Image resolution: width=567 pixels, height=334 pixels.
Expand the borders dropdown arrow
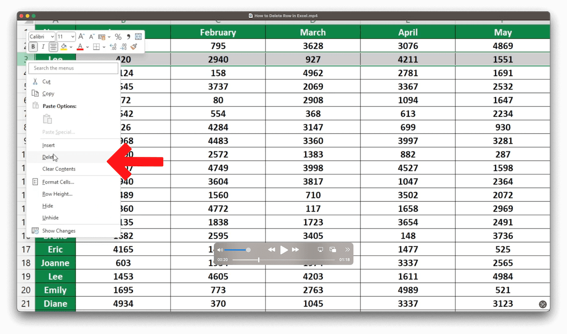[103, 47]
